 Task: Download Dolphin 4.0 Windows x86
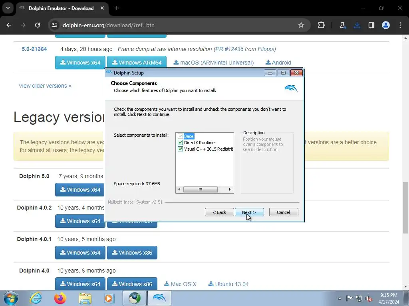point(132,284)
